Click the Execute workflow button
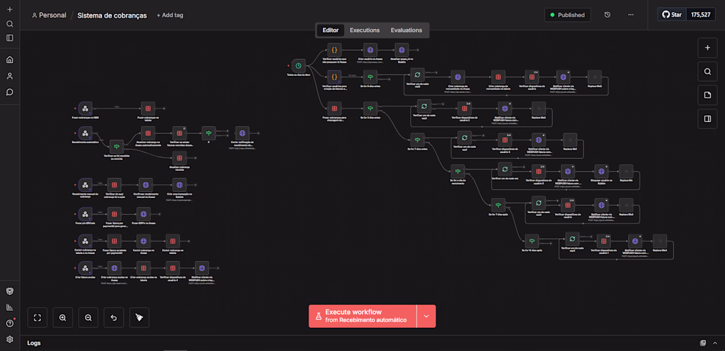 click(362, 316)
